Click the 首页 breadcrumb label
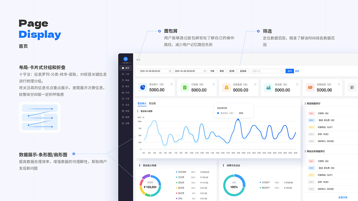The height and width of the screenshot is (201, 358). pos(138,59)
